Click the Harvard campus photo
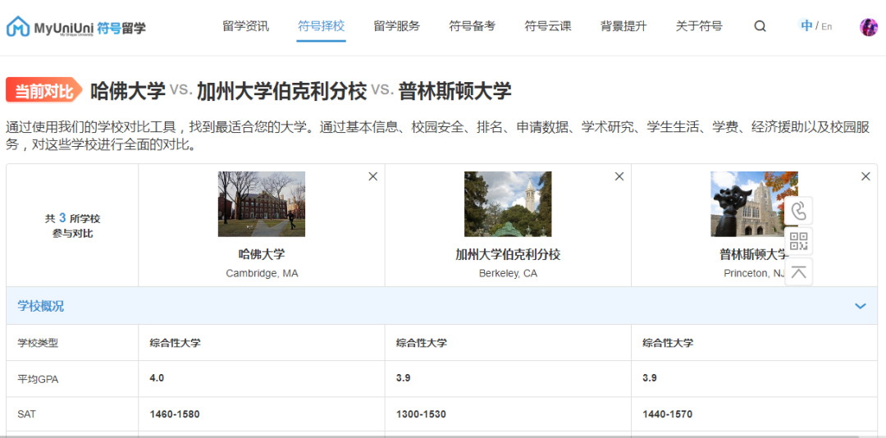This screenshot has height=438, width=886. pyautogui.click(x=262, y=204)
